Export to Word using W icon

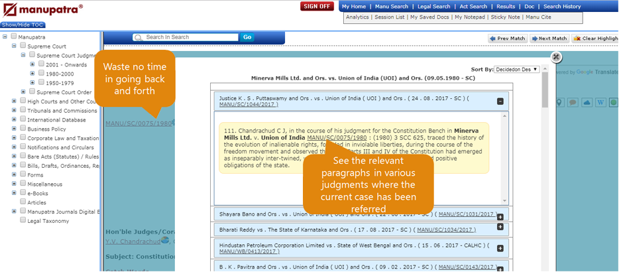[x=600, y=102]
